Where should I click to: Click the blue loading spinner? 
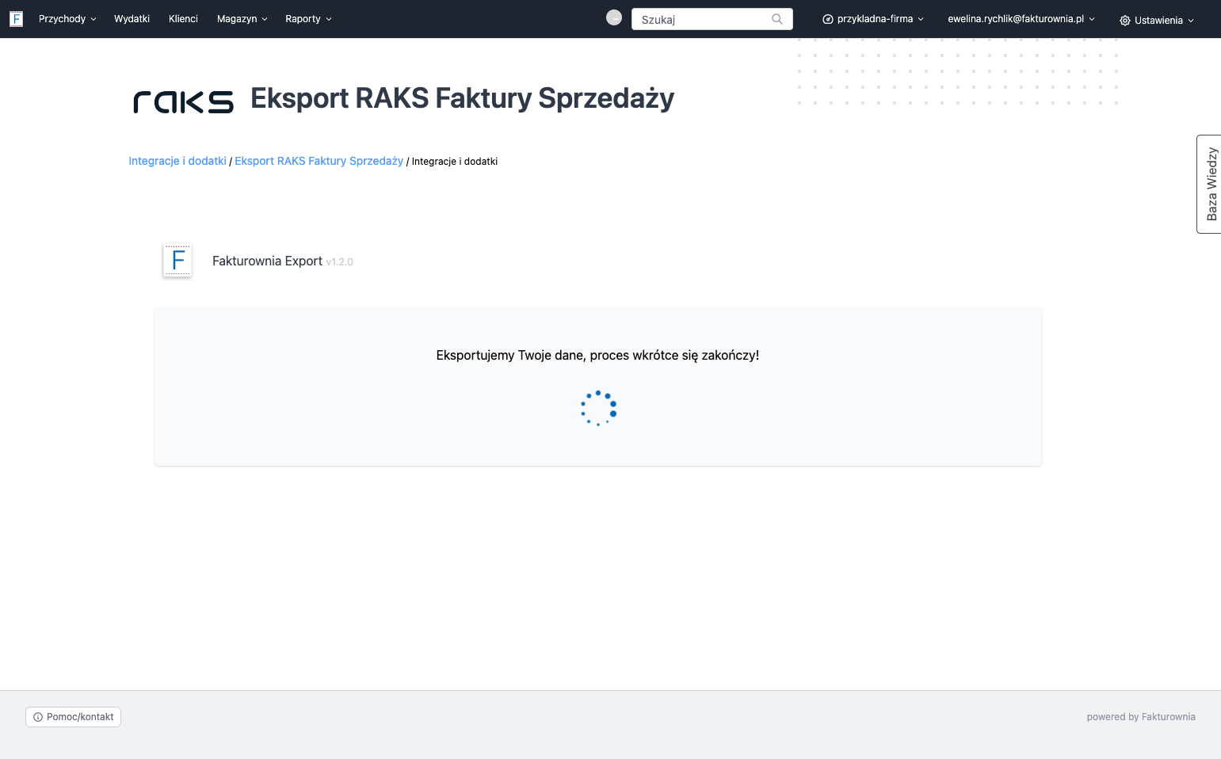[598, 408]
